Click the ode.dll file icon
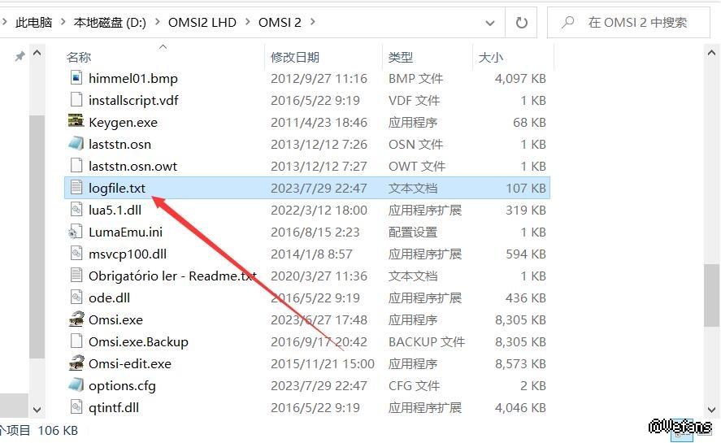The image size is (721, 443). point(76,298)
